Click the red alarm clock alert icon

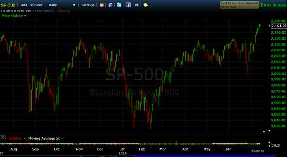[102, 5]
